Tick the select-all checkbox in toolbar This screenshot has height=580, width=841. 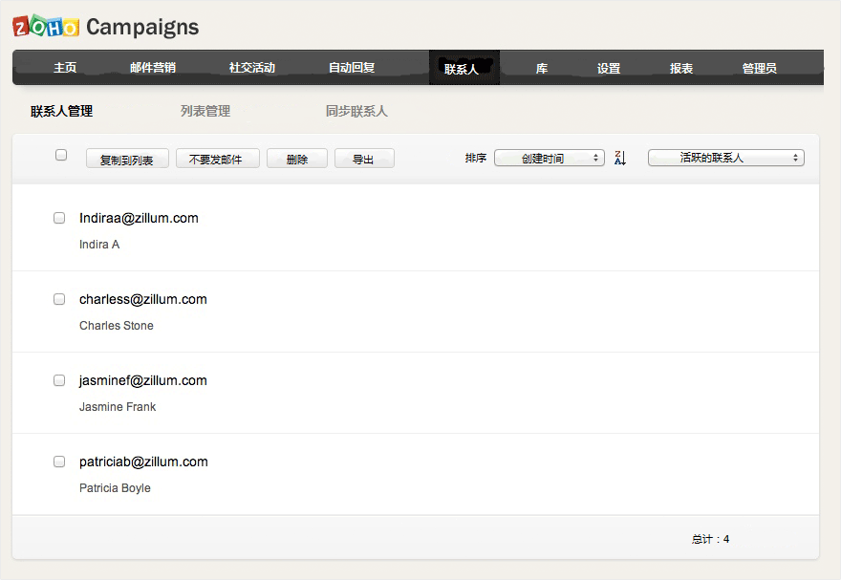[x=61, y=155]
